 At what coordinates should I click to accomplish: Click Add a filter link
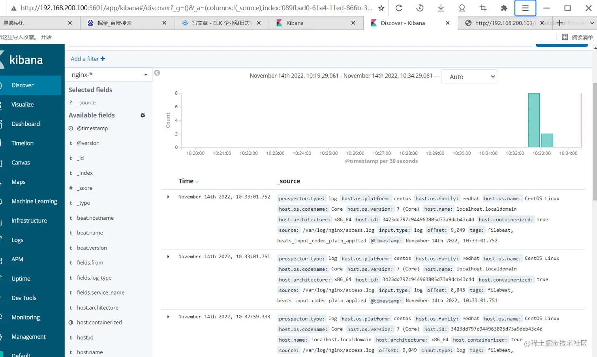click(88, 59)
